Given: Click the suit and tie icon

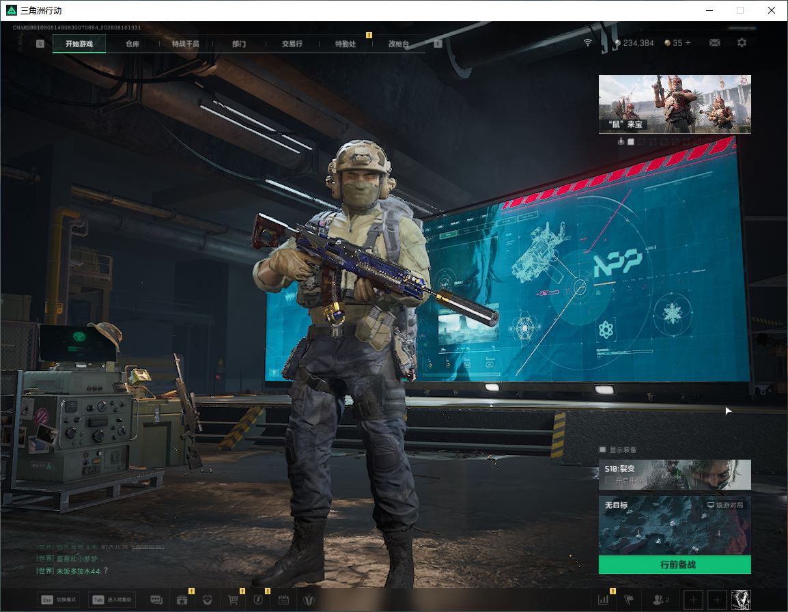Looking at the screenshot, I should 309,600.
